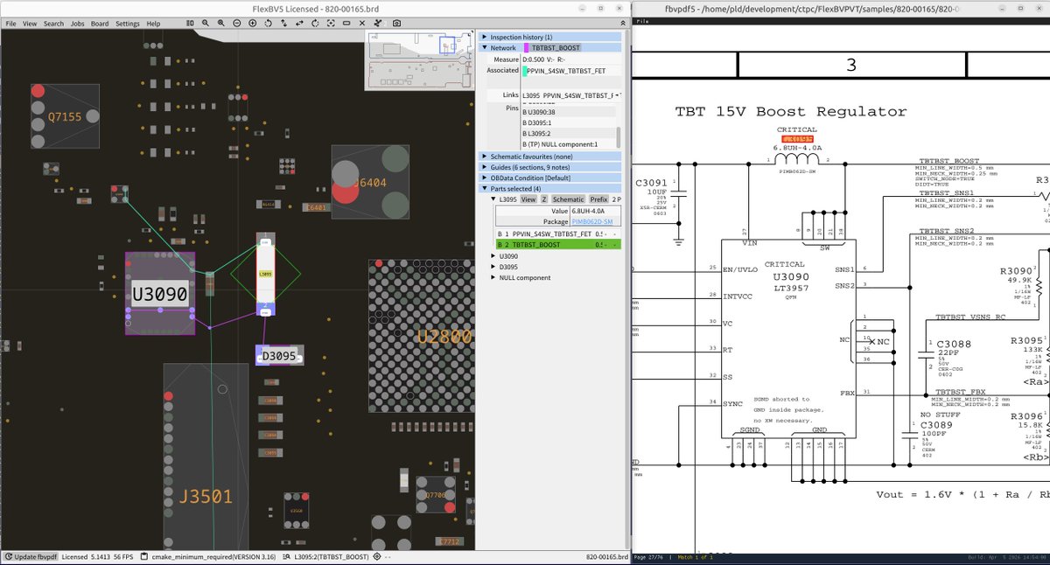The image size is (1050, 565).
Task: Expand the NULL component entry
Action: pos(493,277)
